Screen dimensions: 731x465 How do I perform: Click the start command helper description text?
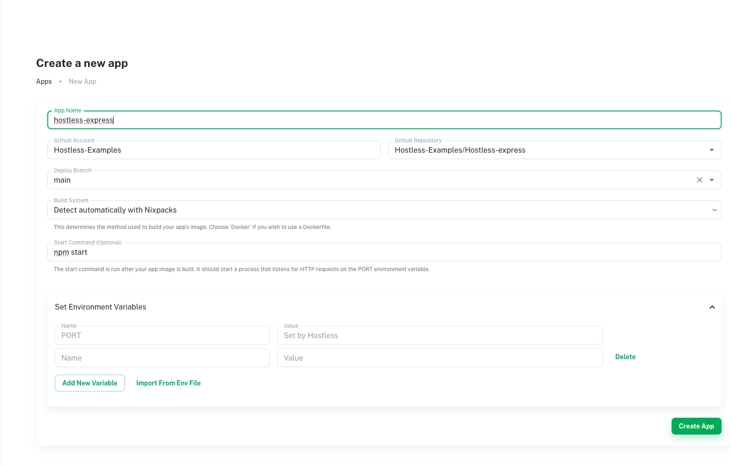tap(242, 269)
